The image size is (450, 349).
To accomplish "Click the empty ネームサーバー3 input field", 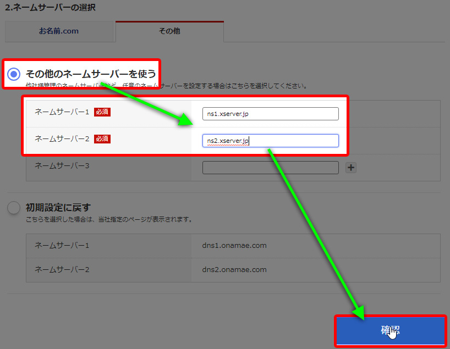I will pyautogui.click(x=270, y=168).
